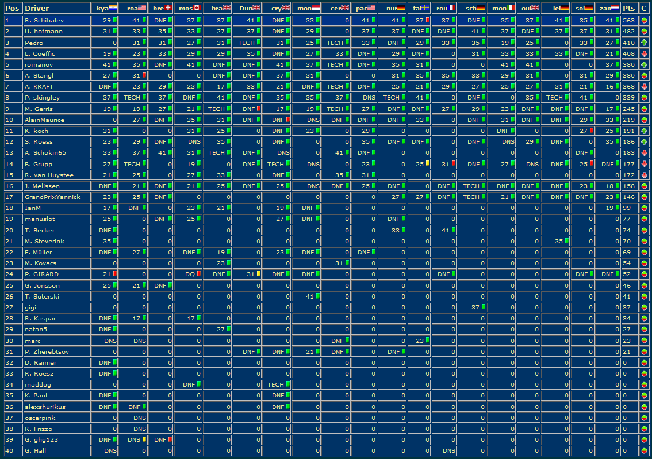Click the Swiss flag beside bre
Image resolution: width=652 pixels, height=459 pixels.
tap(168, 8)
